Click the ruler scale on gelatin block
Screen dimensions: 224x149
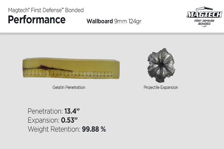pos(68,73)
